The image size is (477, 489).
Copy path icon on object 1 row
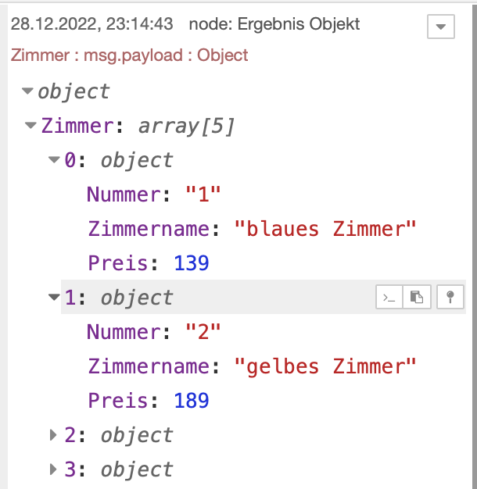[389, 297]
